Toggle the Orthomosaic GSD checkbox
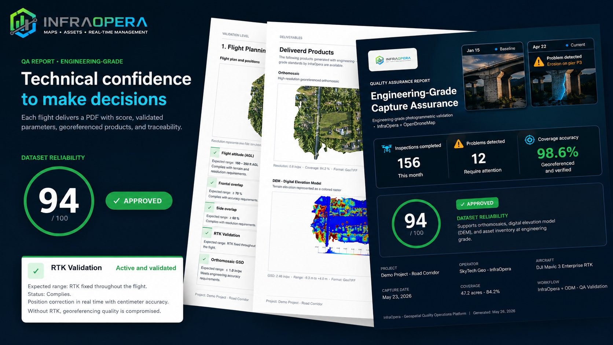The height and width of the screenshot is (345, 613). 204,259
